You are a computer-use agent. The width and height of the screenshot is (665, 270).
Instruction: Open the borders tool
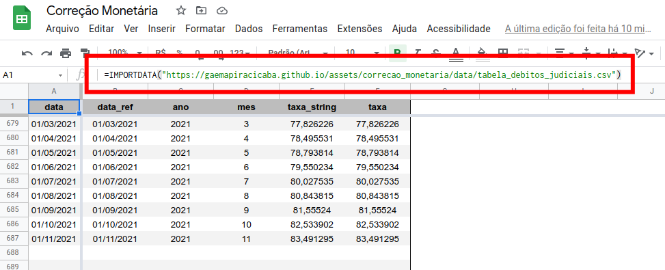503,53
